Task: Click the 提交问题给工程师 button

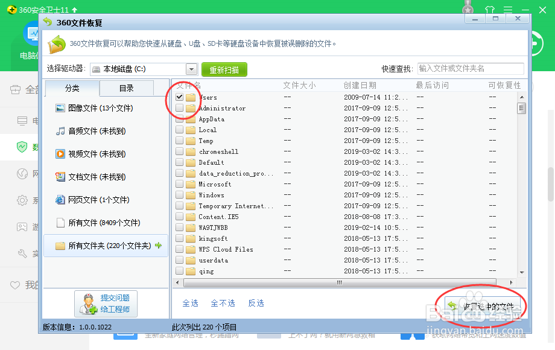Action: coord(106,304)
